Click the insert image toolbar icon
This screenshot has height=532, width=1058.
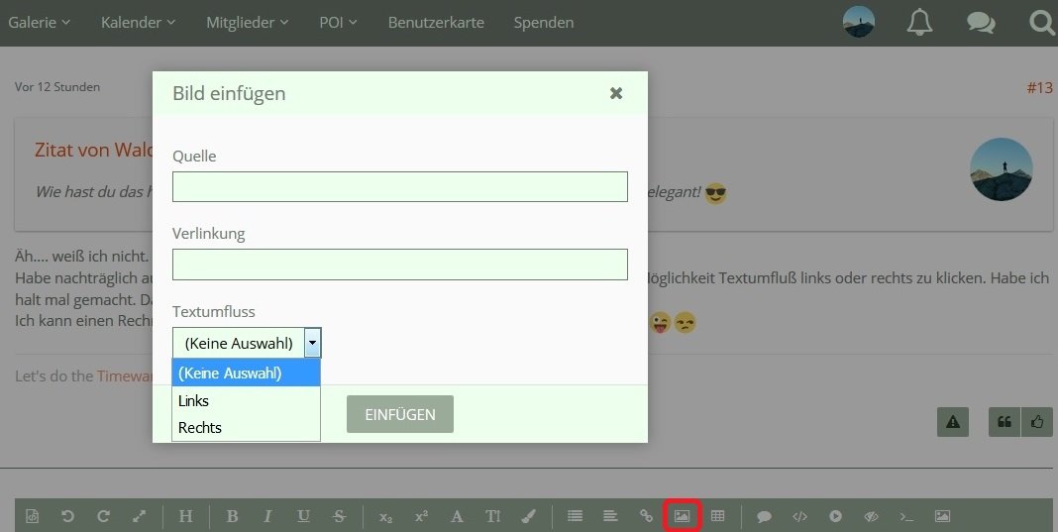pyautogui.click(x=682, y=516)
